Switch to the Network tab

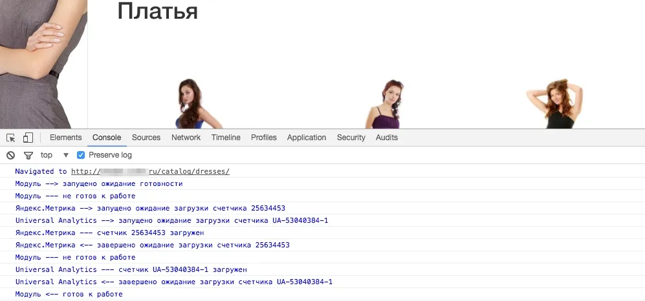(186, 138)
